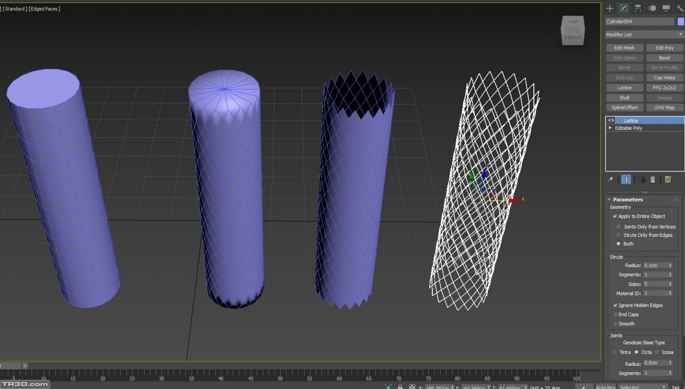The height and width of the screenshot is (389, 685).
Task: Open the Create command panel tab
Action: click(x=610, y=8)
